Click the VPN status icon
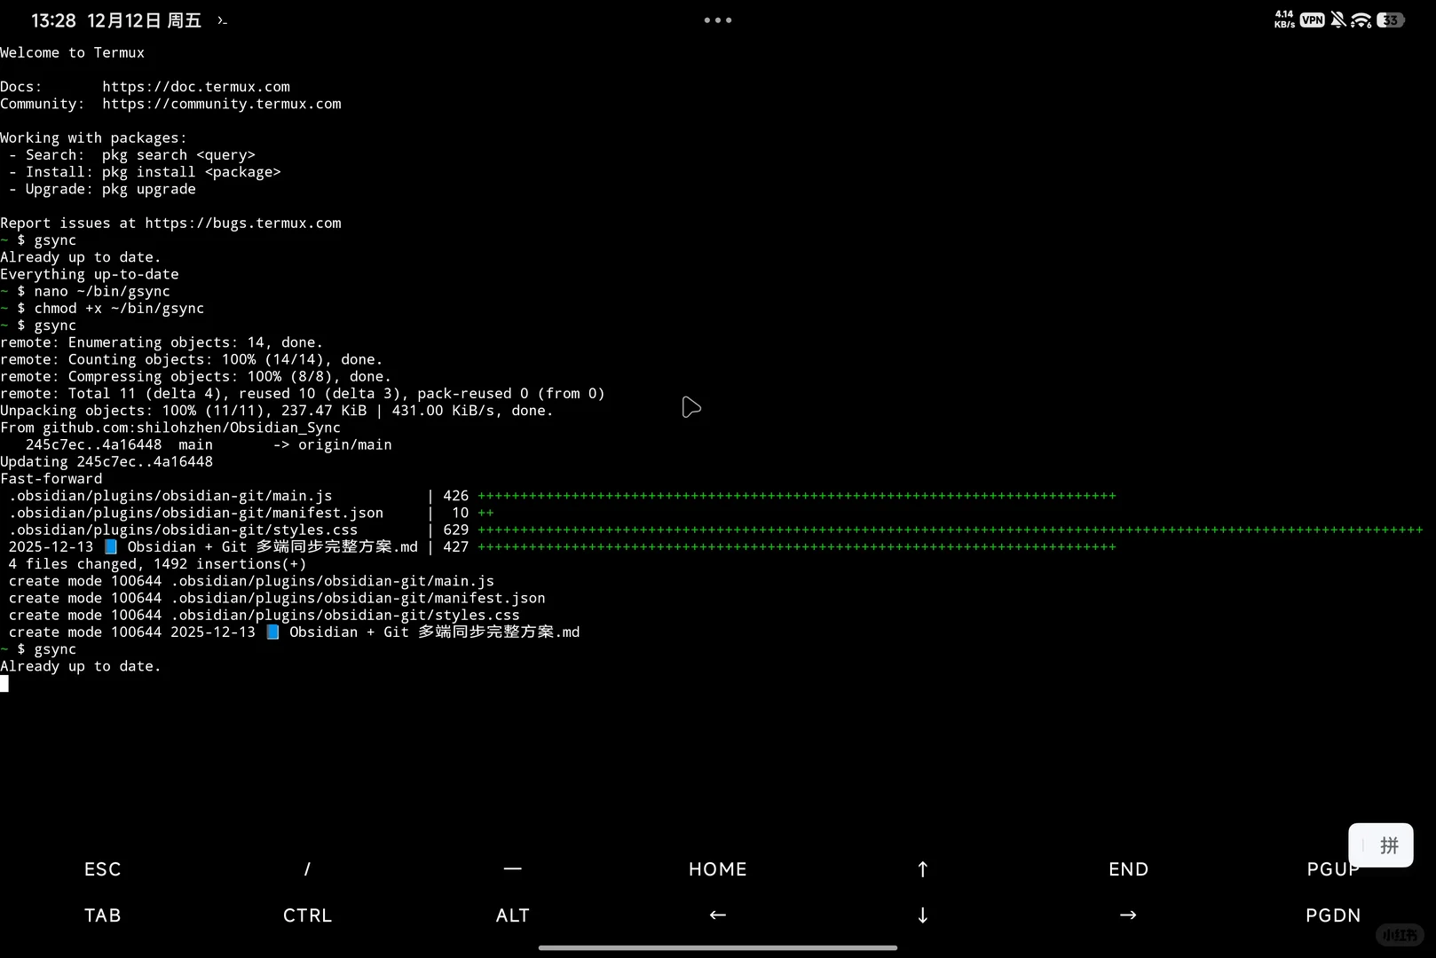Image resolution: width=1436 pixels, height=958 pixels. [x=1311, y=20]
